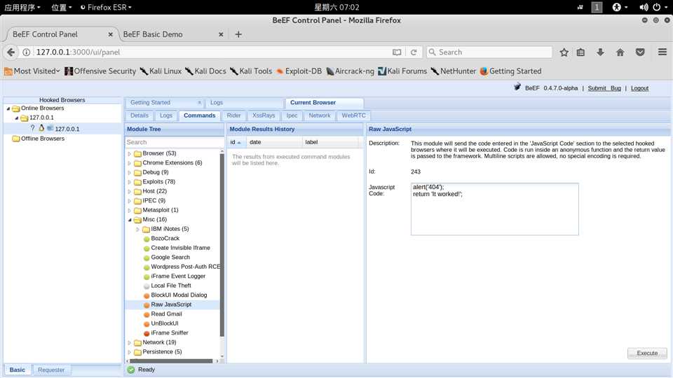
Task: Switch to the Ipec tab
Action: 292,115
